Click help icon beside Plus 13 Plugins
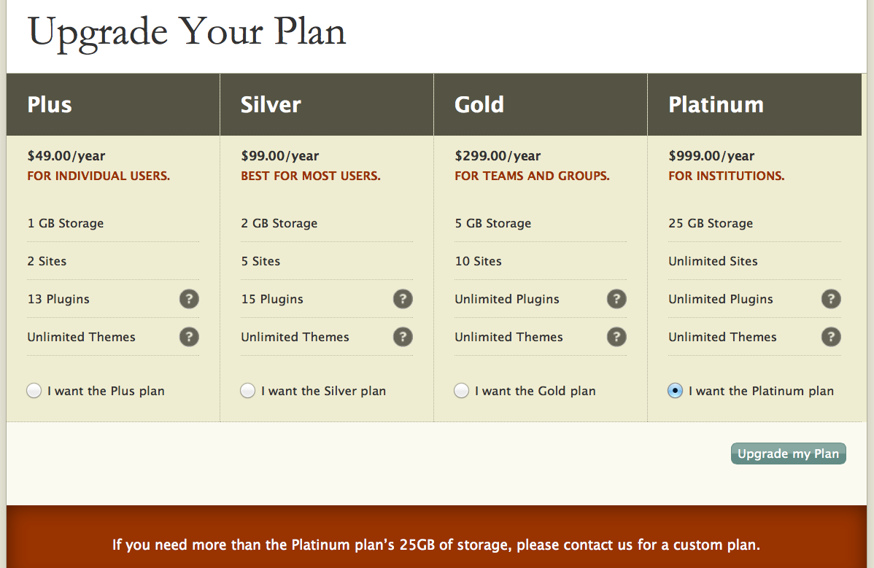 (x=189, y=299)
